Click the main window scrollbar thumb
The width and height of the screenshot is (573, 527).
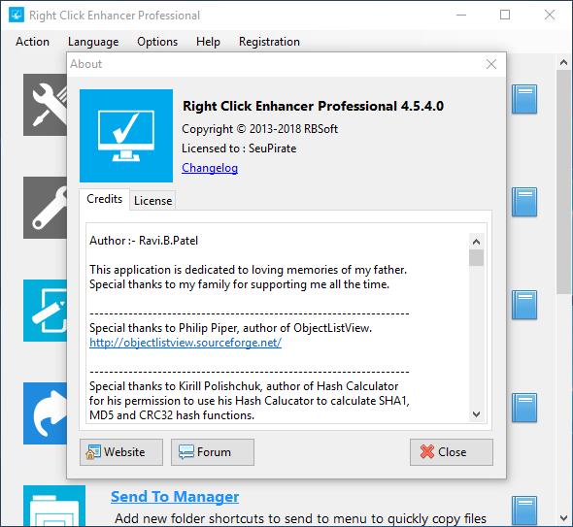(x=563, y=181)
